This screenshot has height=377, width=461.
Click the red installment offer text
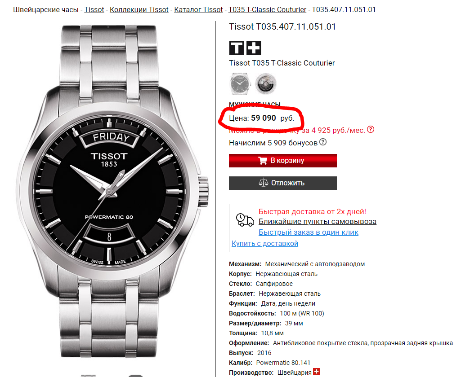tap(297, 130)
